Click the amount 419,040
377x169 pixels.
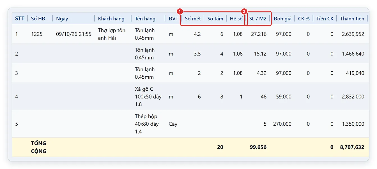point(355,73)
